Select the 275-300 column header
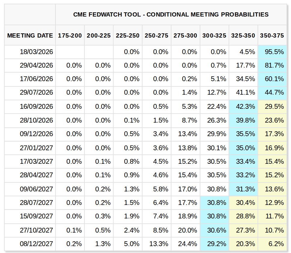Viewport: 291px width, 253px height. pos(185,35)
